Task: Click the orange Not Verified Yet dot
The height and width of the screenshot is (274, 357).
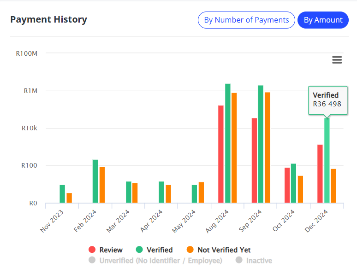Action: 190,250
